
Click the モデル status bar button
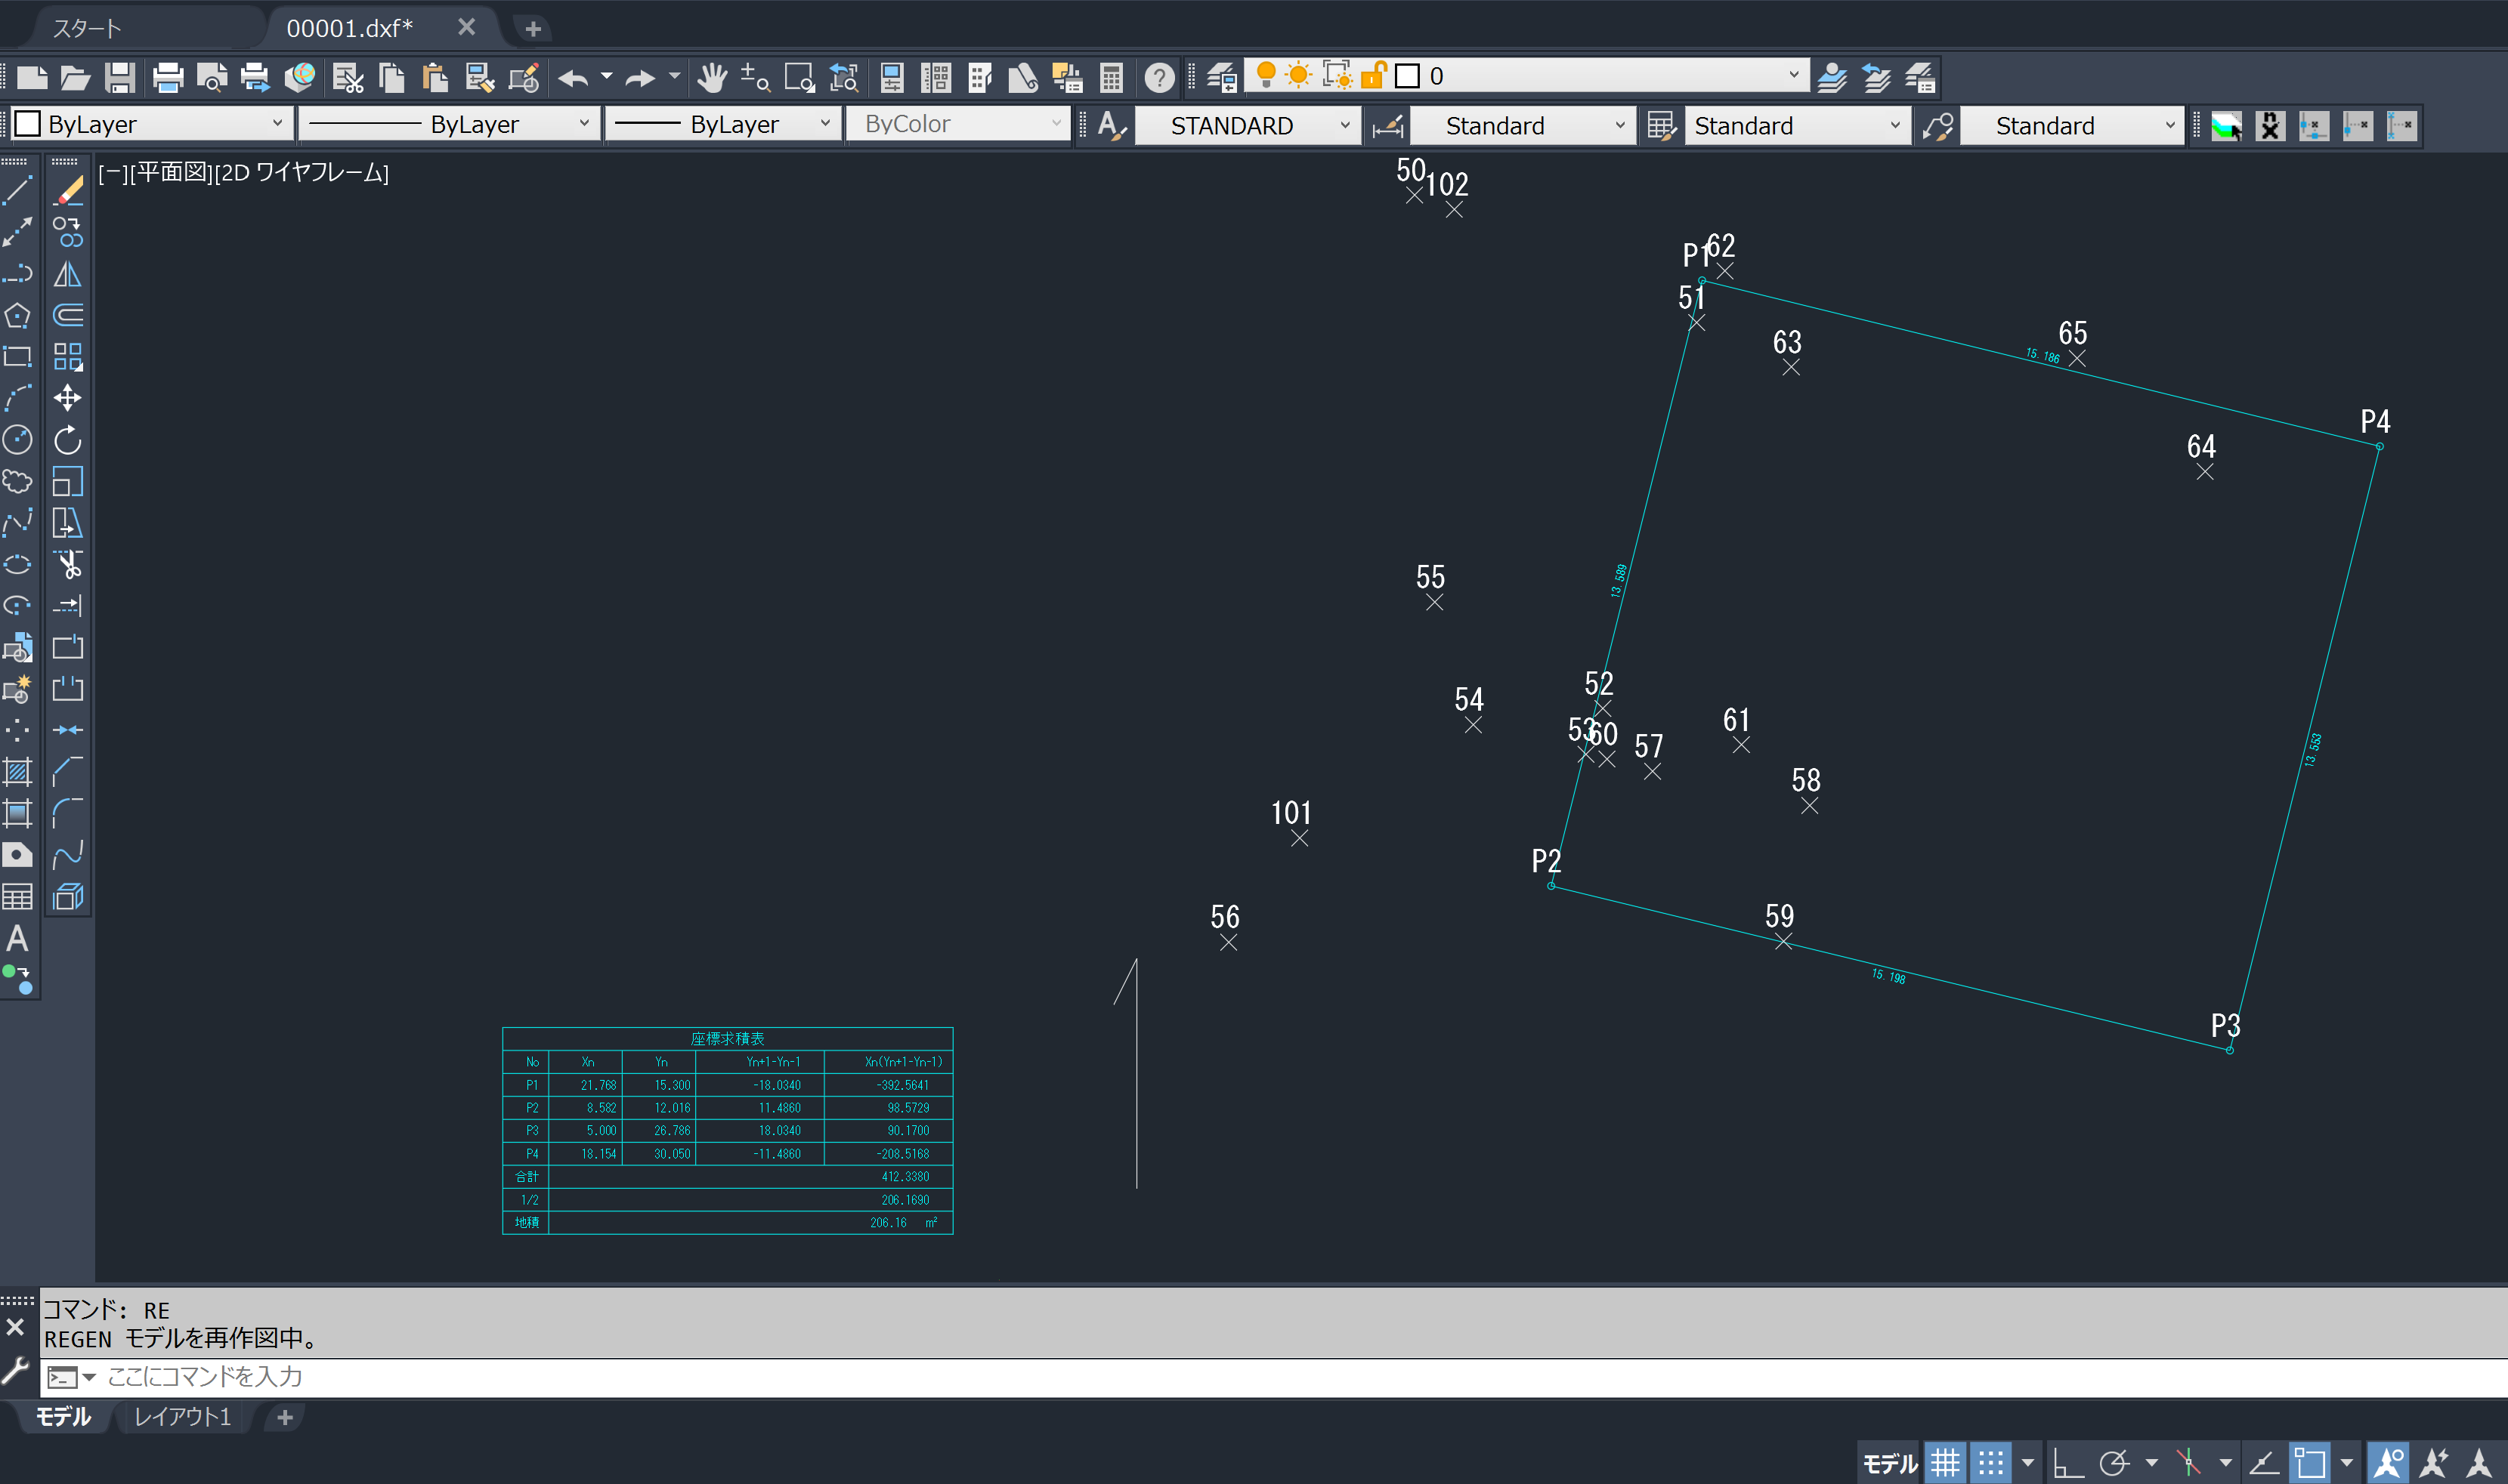(x=1890, y=1463)
